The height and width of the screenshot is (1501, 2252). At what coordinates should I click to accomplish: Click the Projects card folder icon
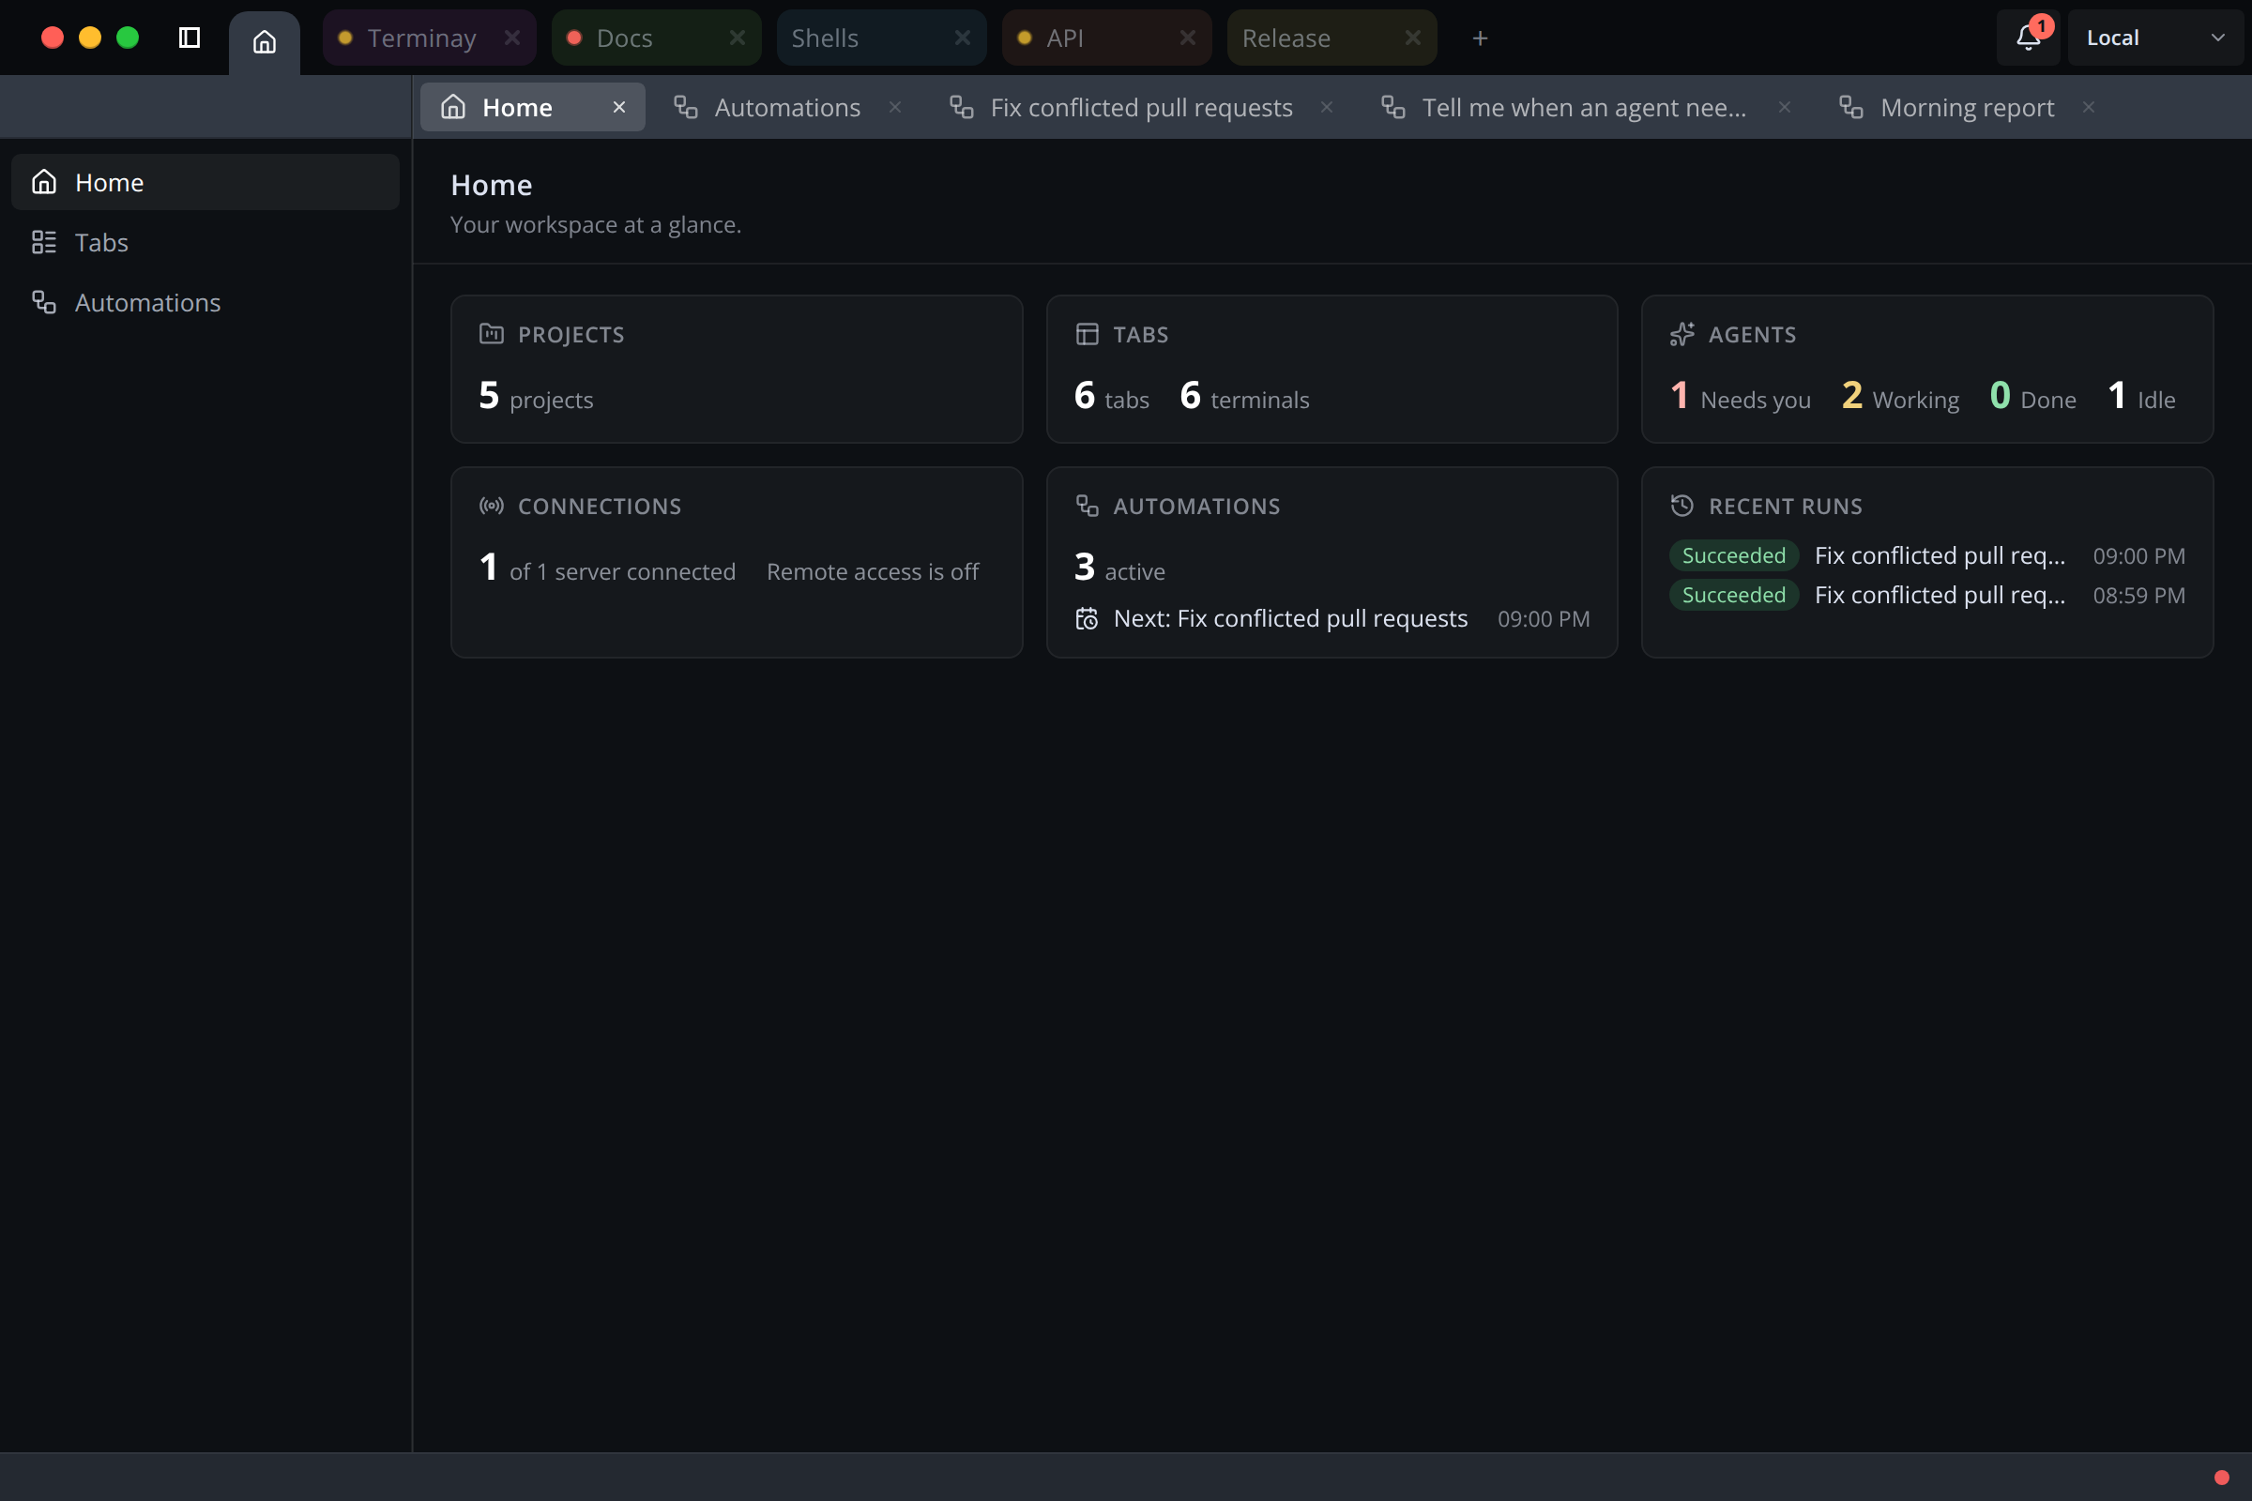491,334
